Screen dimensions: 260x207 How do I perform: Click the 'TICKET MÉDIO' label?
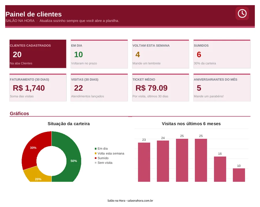click(x=144, y=79)
